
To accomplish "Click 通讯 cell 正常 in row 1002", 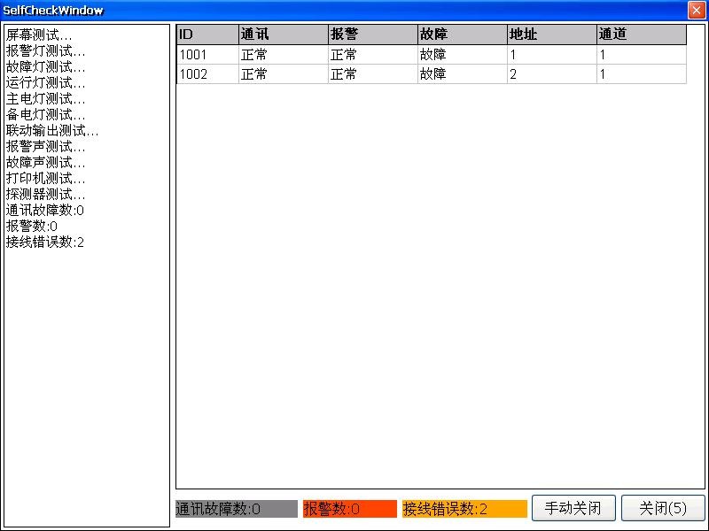I will [x=283, y=74].
